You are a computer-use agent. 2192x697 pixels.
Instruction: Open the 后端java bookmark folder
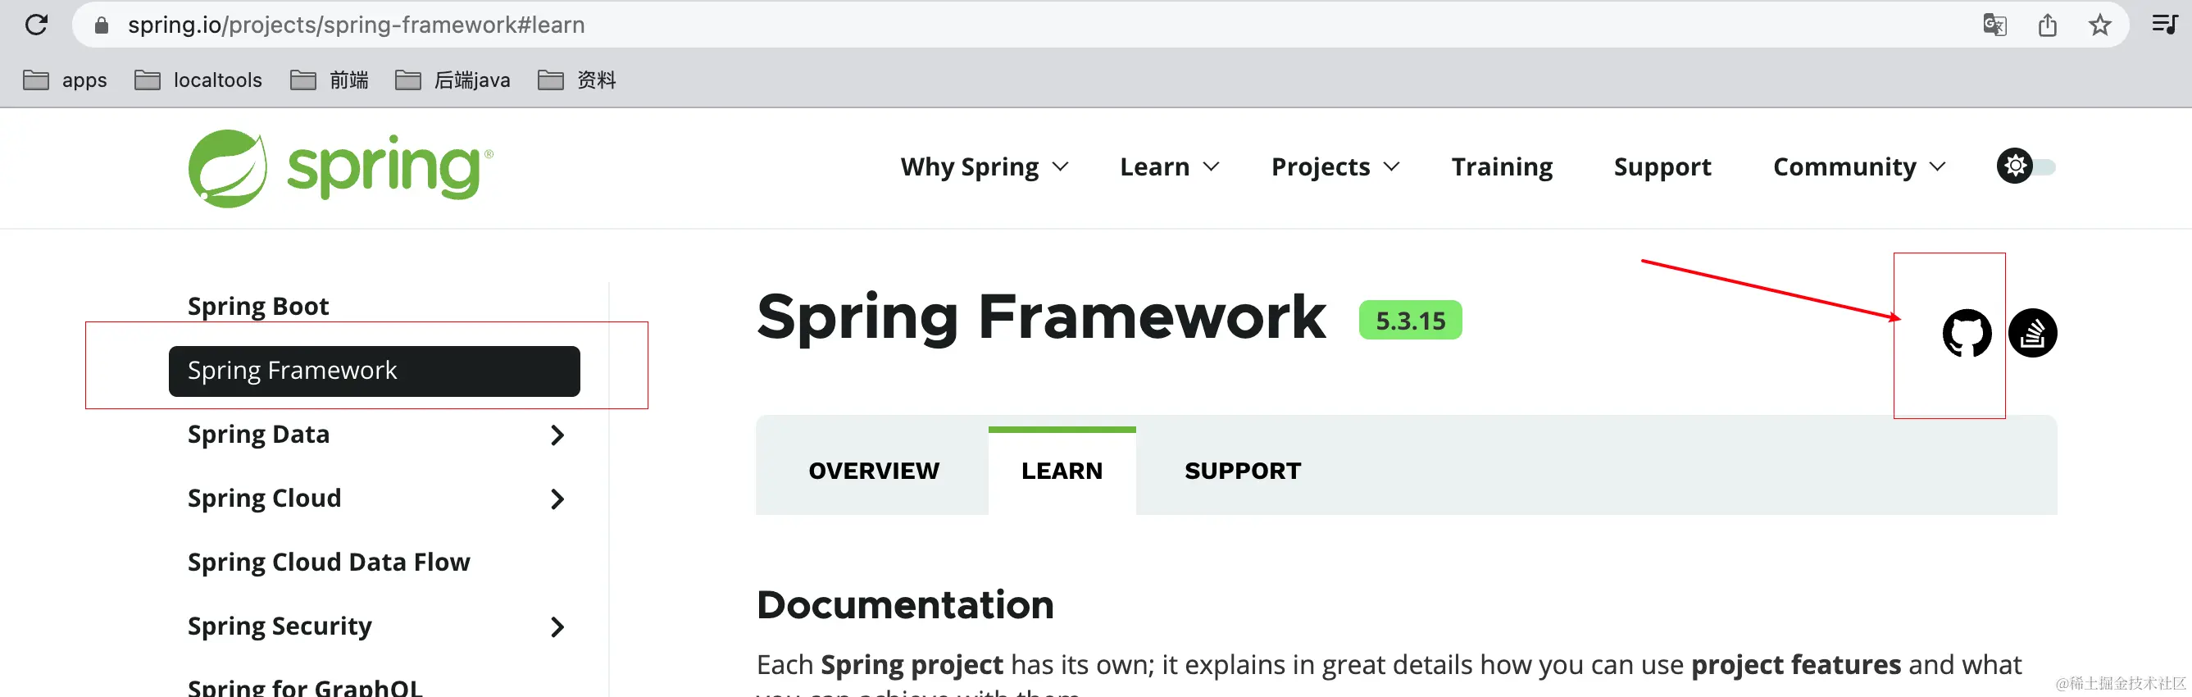click(x=452, y=80)
